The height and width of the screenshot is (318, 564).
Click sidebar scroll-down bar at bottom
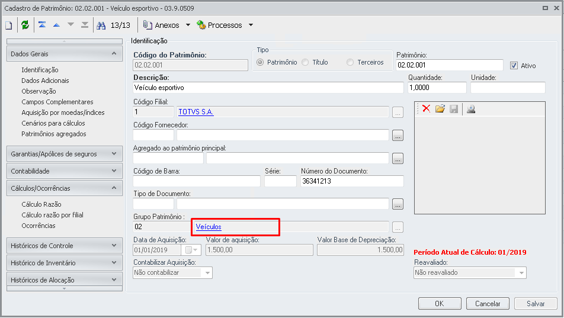(65, 288)
